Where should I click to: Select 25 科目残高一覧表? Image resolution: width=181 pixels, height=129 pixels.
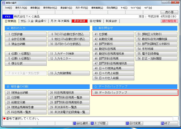point(26,112)
